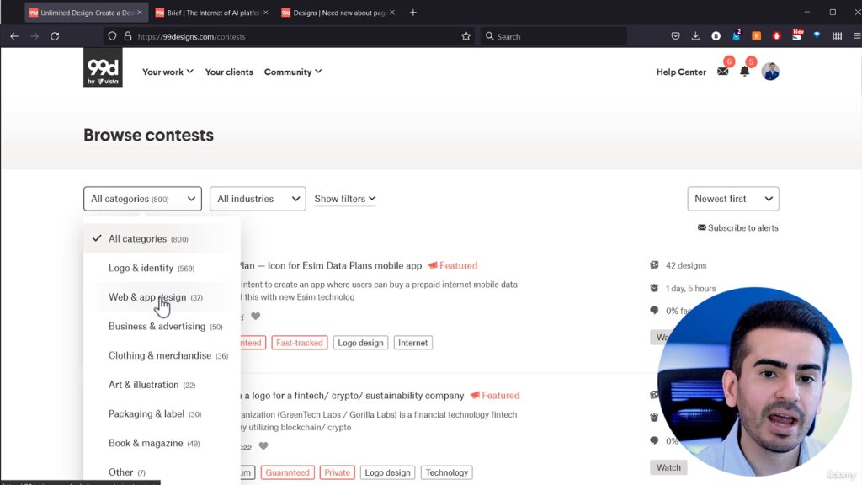Select Clothing & merchandise category

point(162,355)
